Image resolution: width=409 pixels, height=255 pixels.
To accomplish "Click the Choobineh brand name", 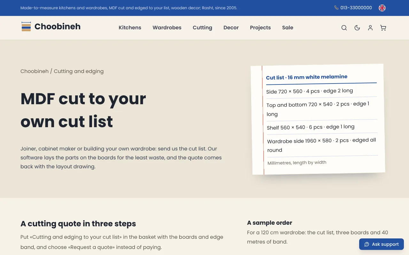I will [58, 26].
